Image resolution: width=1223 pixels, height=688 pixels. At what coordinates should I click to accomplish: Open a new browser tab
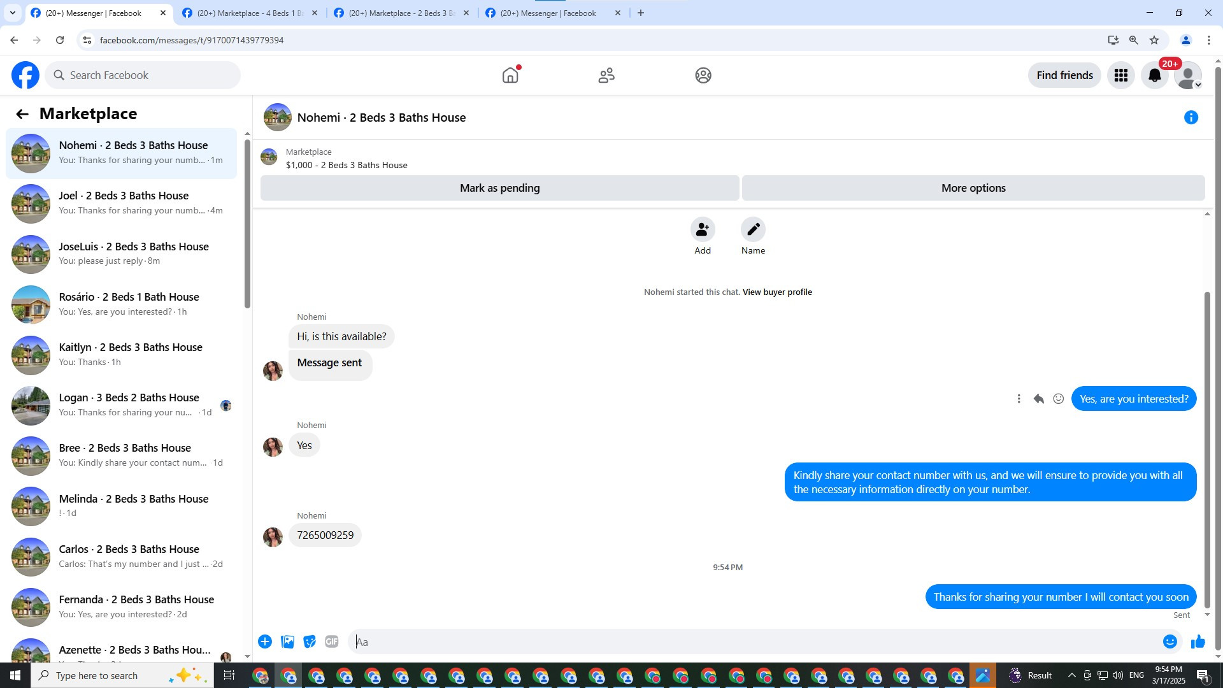click(641, 13)
